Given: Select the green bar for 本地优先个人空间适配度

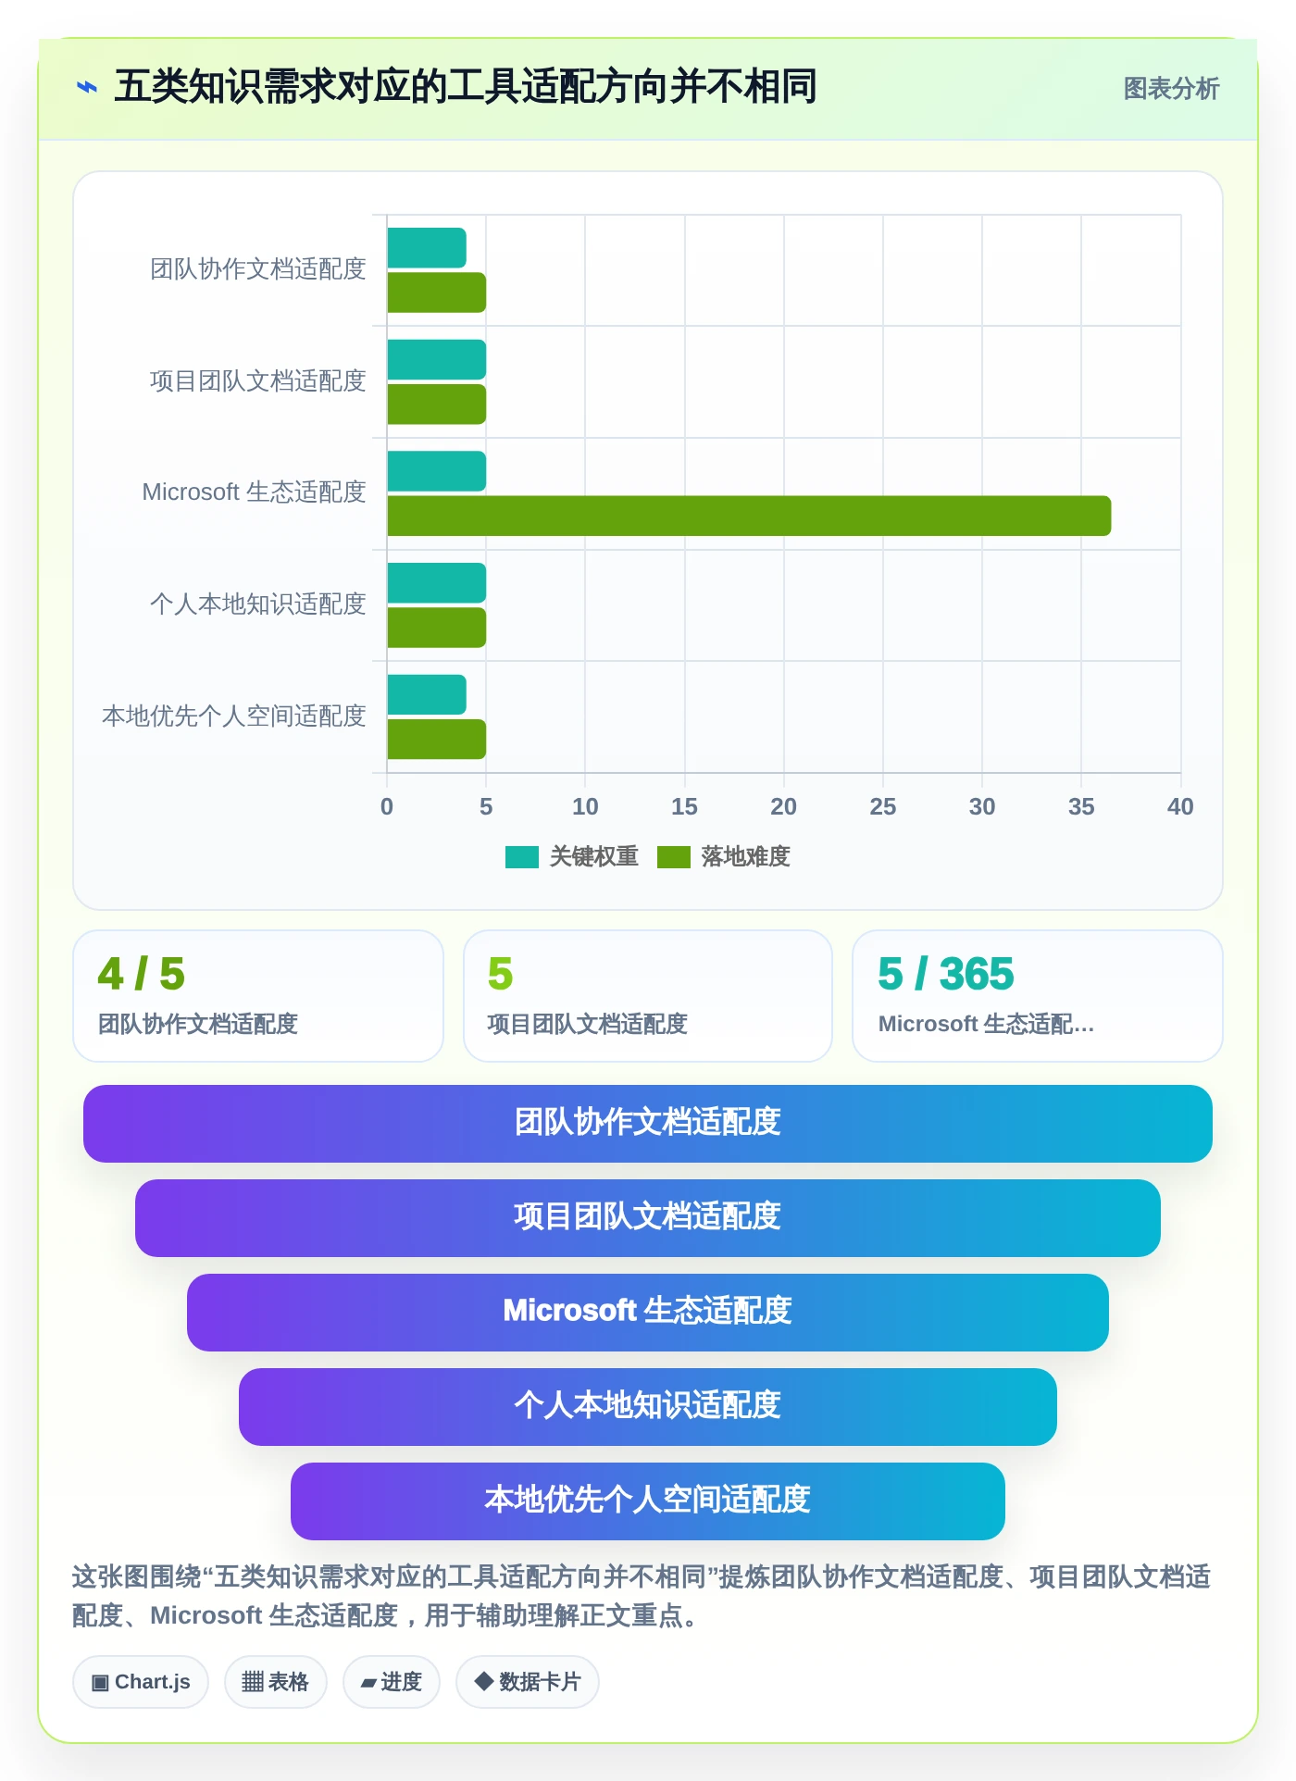Looking at the screenshot, I should coord(436,740).
